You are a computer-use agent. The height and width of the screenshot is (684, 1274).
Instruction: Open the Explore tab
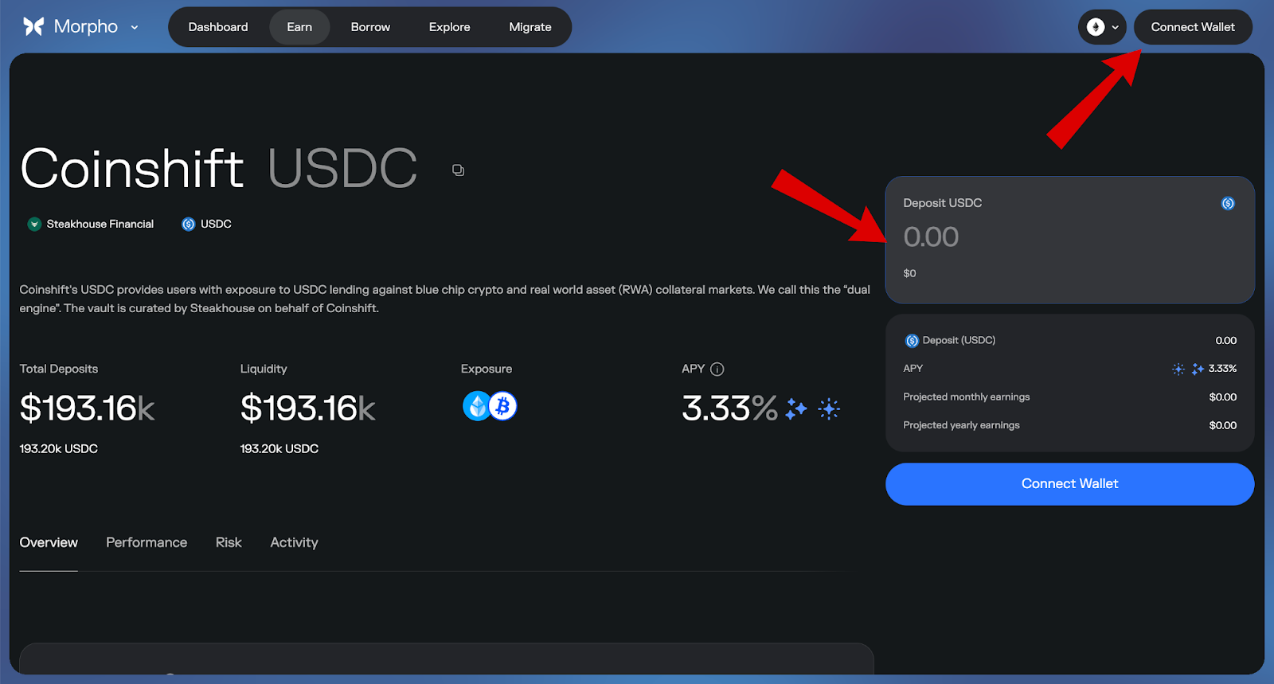click(449, 27)
